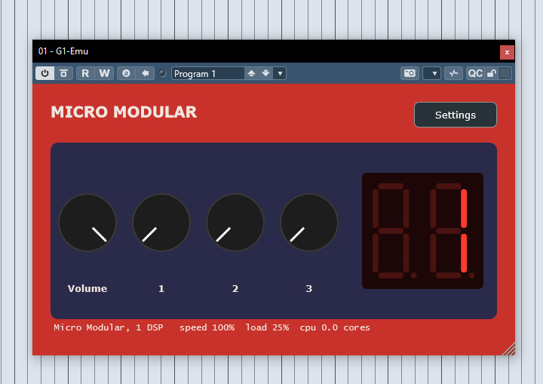Screen dimensions: 543x384
Task: Load previous program with up arrow
Action: 251,73
